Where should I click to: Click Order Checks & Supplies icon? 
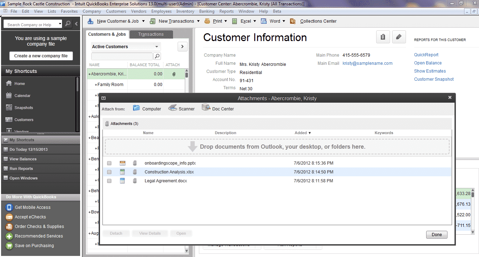click(x=9, y=227)
